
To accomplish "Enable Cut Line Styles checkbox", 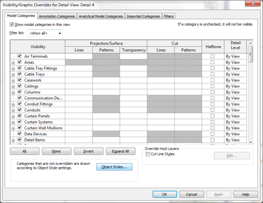I will coord(148,154).
